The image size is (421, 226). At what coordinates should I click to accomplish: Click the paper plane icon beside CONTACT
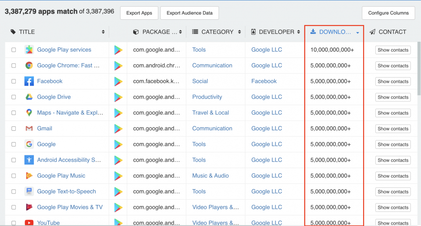point(372,32)
